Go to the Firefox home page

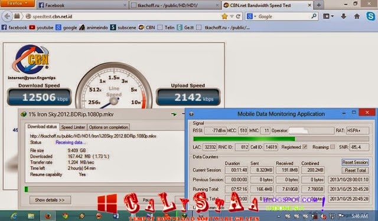point(357,17)
